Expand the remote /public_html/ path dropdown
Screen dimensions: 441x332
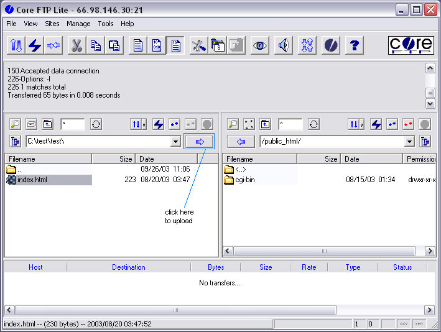click(x=409, y=142)
